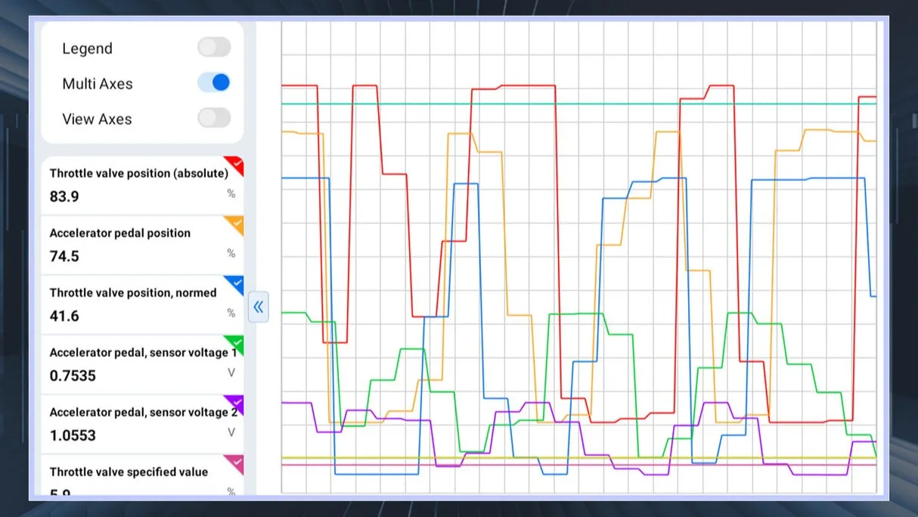Uncheck purple Accelerator pedal sensor voltage 2 checkmark
This screenshot has height=517, width=918.
[x=236, y=405]
